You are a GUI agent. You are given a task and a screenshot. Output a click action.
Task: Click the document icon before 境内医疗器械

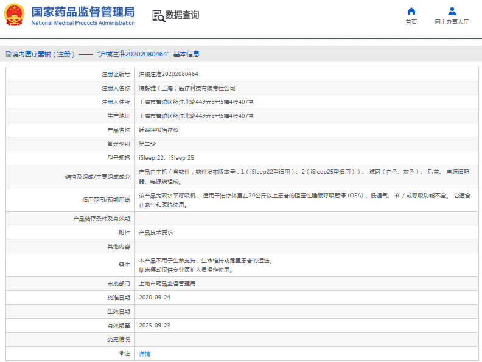pos(8,54)
